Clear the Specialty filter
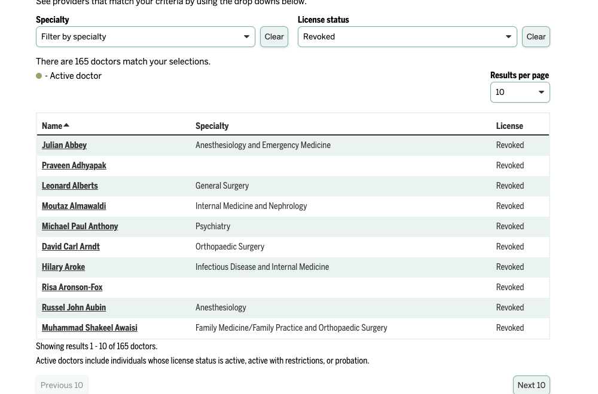 pyautogui.click(x=274, y=37)
